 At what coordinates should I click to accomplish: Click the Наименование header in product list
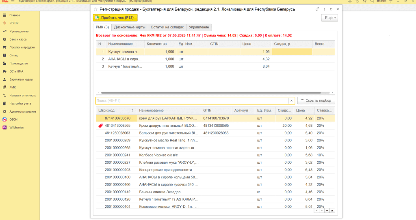tap(169, 110)
